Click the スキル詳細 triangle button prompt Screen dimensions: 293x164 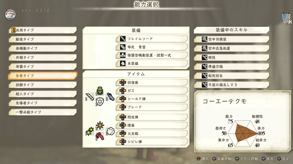(247, 159)
